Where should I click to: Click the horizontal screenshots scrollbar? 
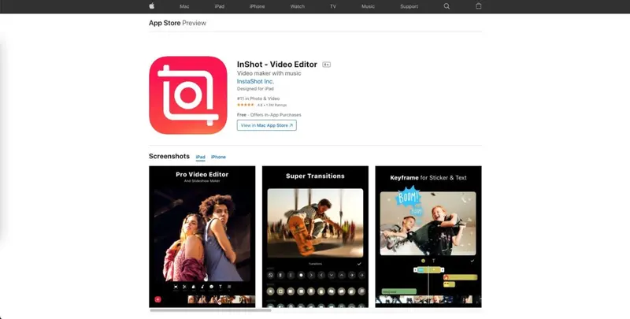(210, 310)
